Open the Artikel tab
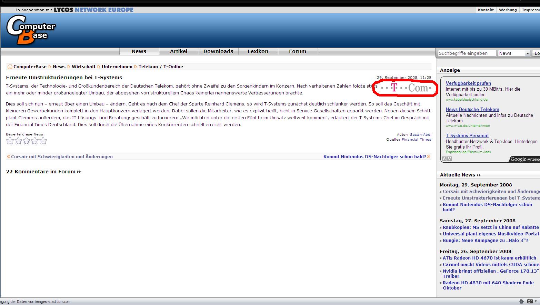This screenshot has height=305, width=540. coord(179,51)
